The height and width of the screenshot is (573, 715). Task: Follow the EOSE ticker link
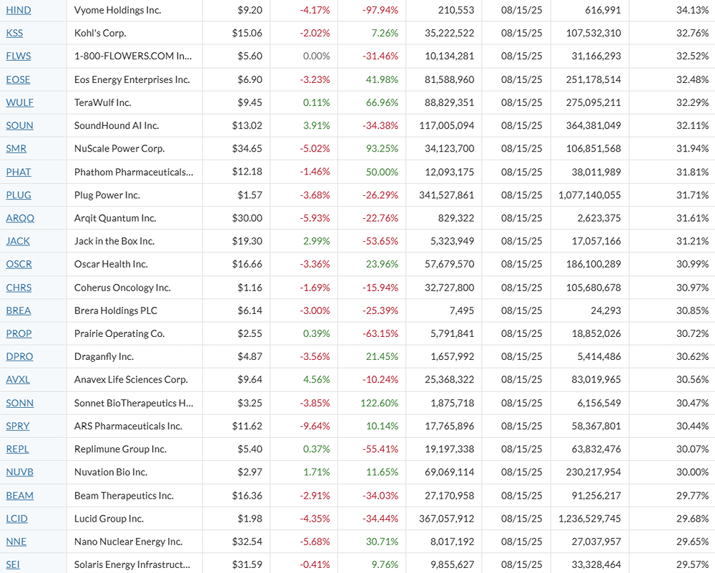pyautogui.click(x=18, y=79)
